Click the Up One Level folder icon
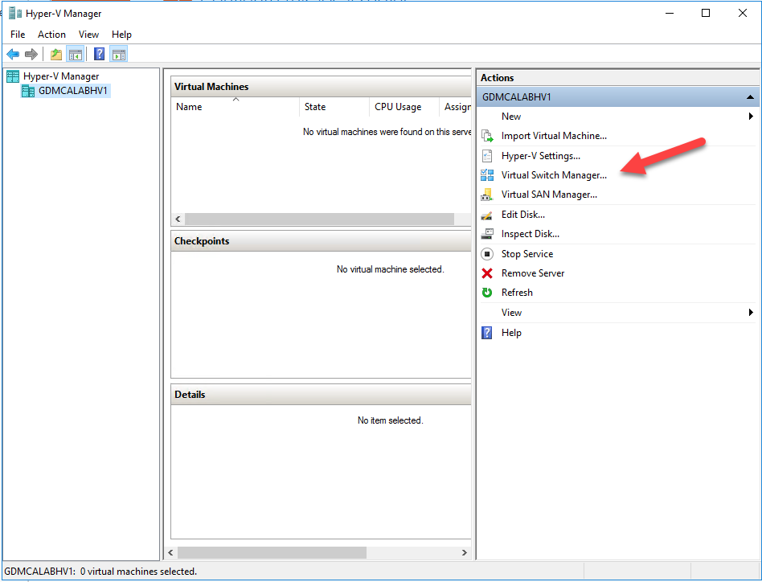 [x=56, y=55]
